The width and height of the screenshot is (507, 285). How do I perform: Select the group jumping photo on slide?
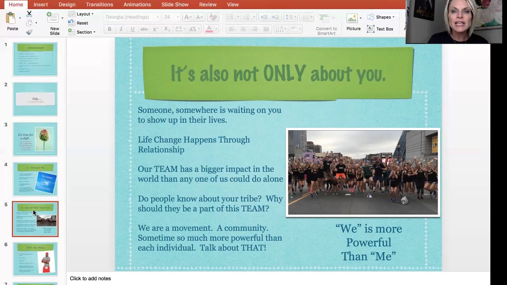(363, 173)
